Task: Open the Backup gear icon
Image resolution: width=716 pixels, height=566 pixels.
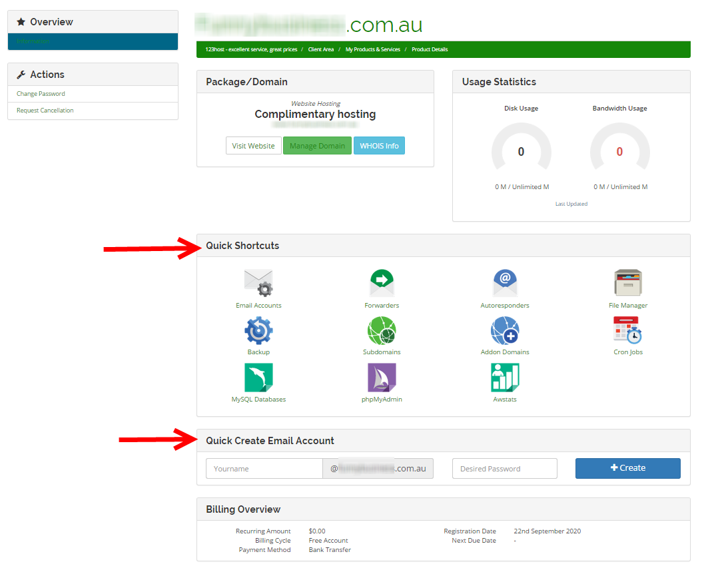Action: point(258,330)
